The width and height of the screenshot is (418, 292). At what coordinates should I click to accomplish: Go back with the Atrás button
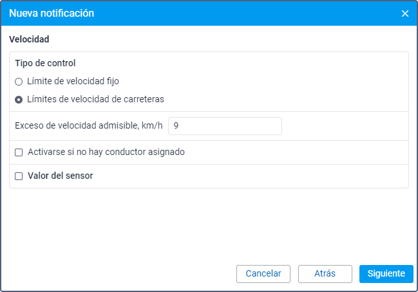tap(325, 273)
